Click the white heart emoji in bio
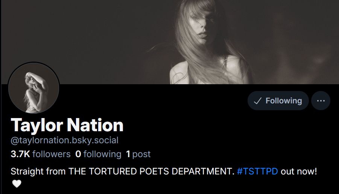Viewport: 339px width, 194px height. [17, 184]
